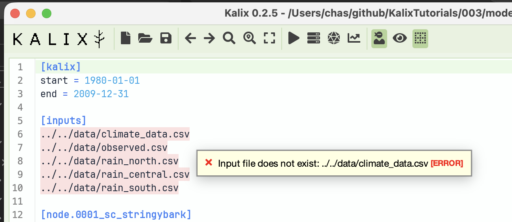Run the model with the play button
The image size is (512, 222).
tap(294, 38)
